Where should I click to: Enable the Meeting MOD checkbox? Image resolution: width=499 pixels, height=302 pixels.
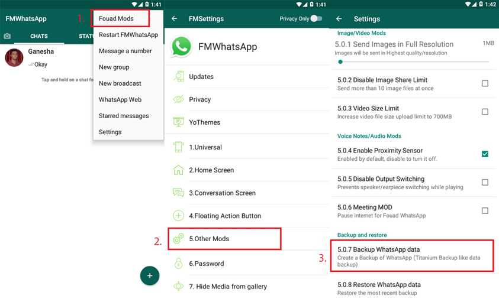pos(485,210)
